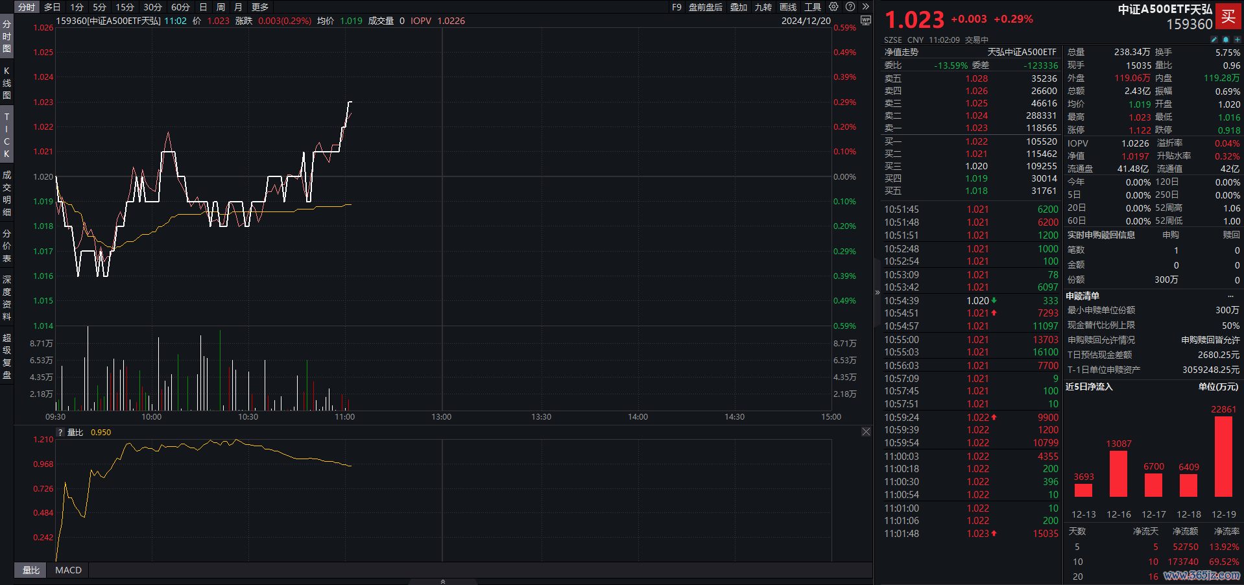Open 超级复盘 in left sidebar
Screen dimensions: 1244x585
coord(6,356)
